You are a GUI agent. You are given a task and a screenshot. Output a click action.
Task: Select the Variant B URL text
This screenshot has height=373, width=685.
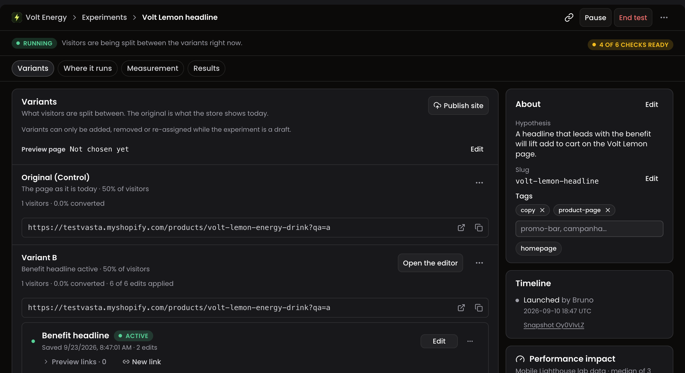pos(179,308)
